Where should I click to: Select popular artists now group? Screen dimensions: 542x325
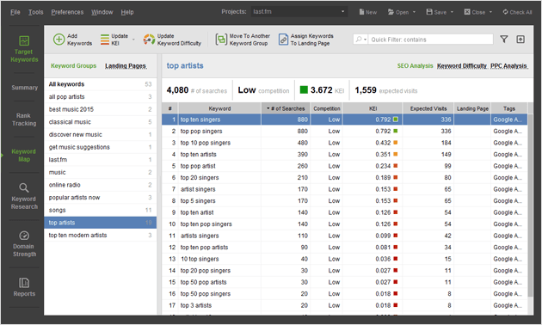pos(101,198)
